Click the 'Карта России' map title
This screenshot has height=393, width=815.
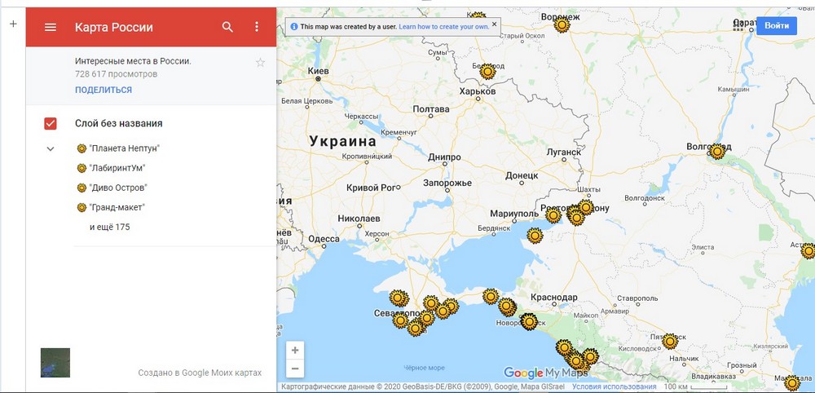114,28
